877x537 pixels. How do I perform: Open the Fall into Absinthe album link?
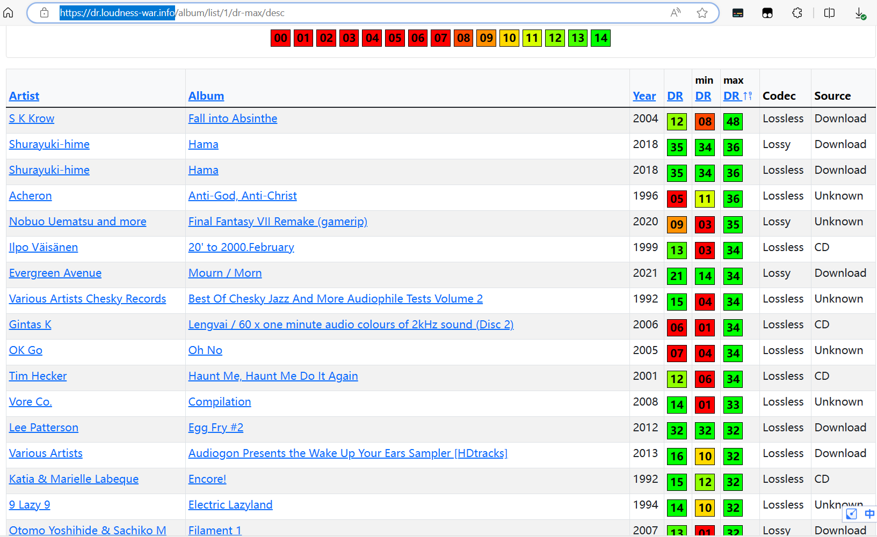(233, 119)
